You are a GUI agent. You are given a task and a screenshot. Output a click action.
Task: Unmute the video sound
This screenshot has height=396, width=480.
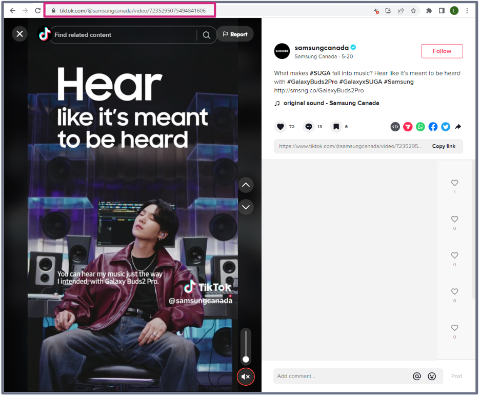click(246, 377)
